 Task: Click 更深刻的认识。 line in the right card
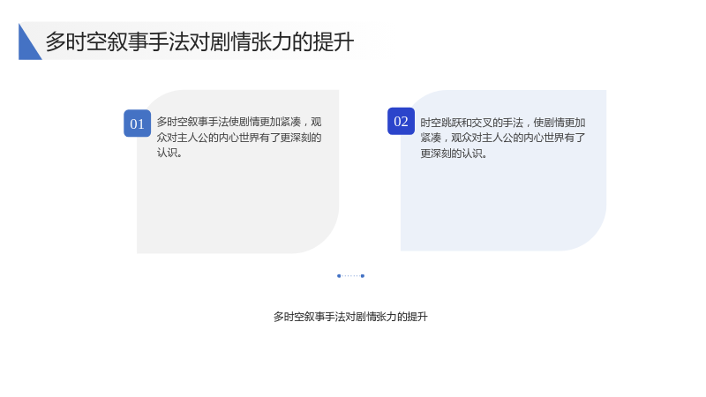point(454,154)
